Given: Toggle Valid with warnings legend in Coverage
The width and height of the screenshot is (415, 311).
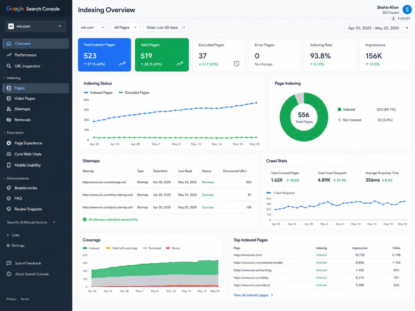Looking at the screenshot, I should (122, 248).
